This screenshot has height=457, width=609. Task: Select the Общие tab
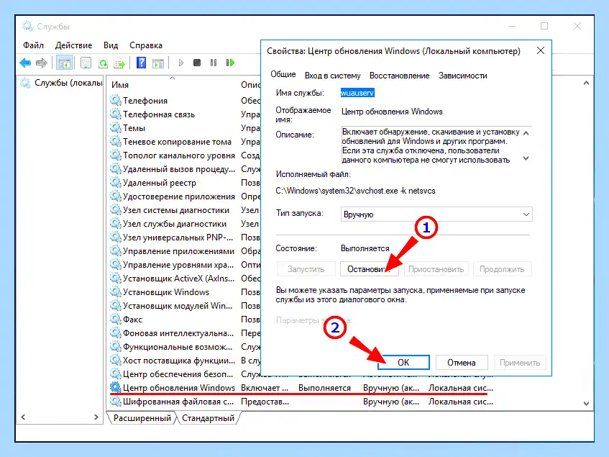(x=283, y=75)
